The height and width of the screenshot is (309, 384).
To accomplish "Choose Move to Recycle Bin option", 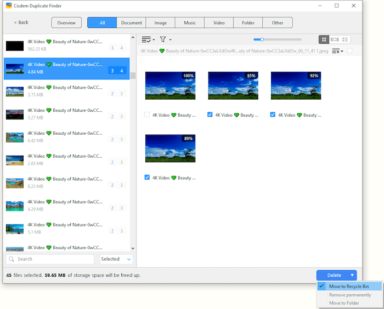I will pyautogui.click(x=348, y=287).
